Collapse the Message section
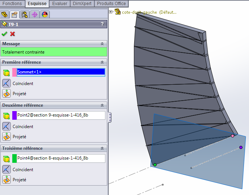Viewport: 249px width, 195px height. pyautogui.click(x=102, y=44)
